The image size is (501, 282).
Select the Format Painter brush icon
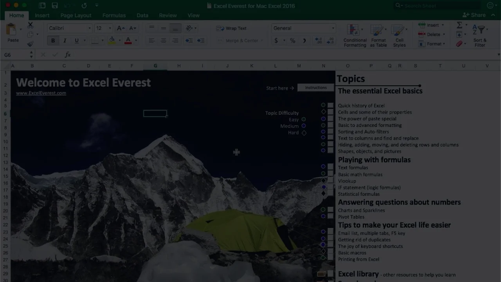tap(30, 44)
